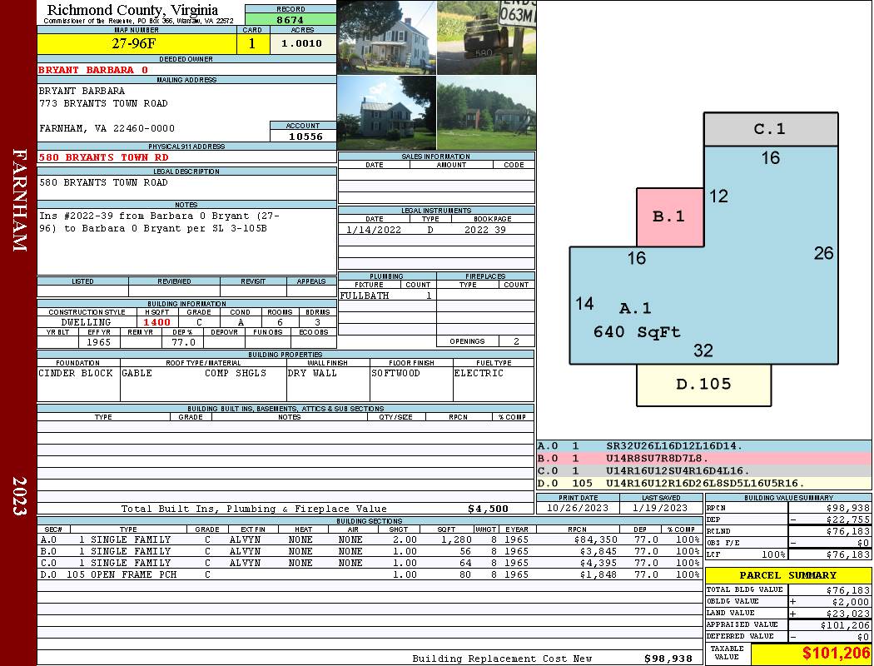874x666 pixels.
Task: Click the TOTAL BLDG VALUE $76,183
Action: point(848,590)
